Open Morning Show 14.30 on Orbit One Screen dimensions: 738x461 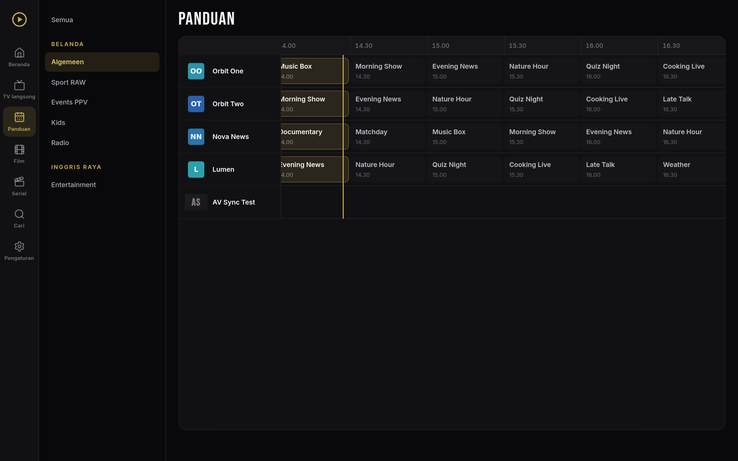(388, 71)
